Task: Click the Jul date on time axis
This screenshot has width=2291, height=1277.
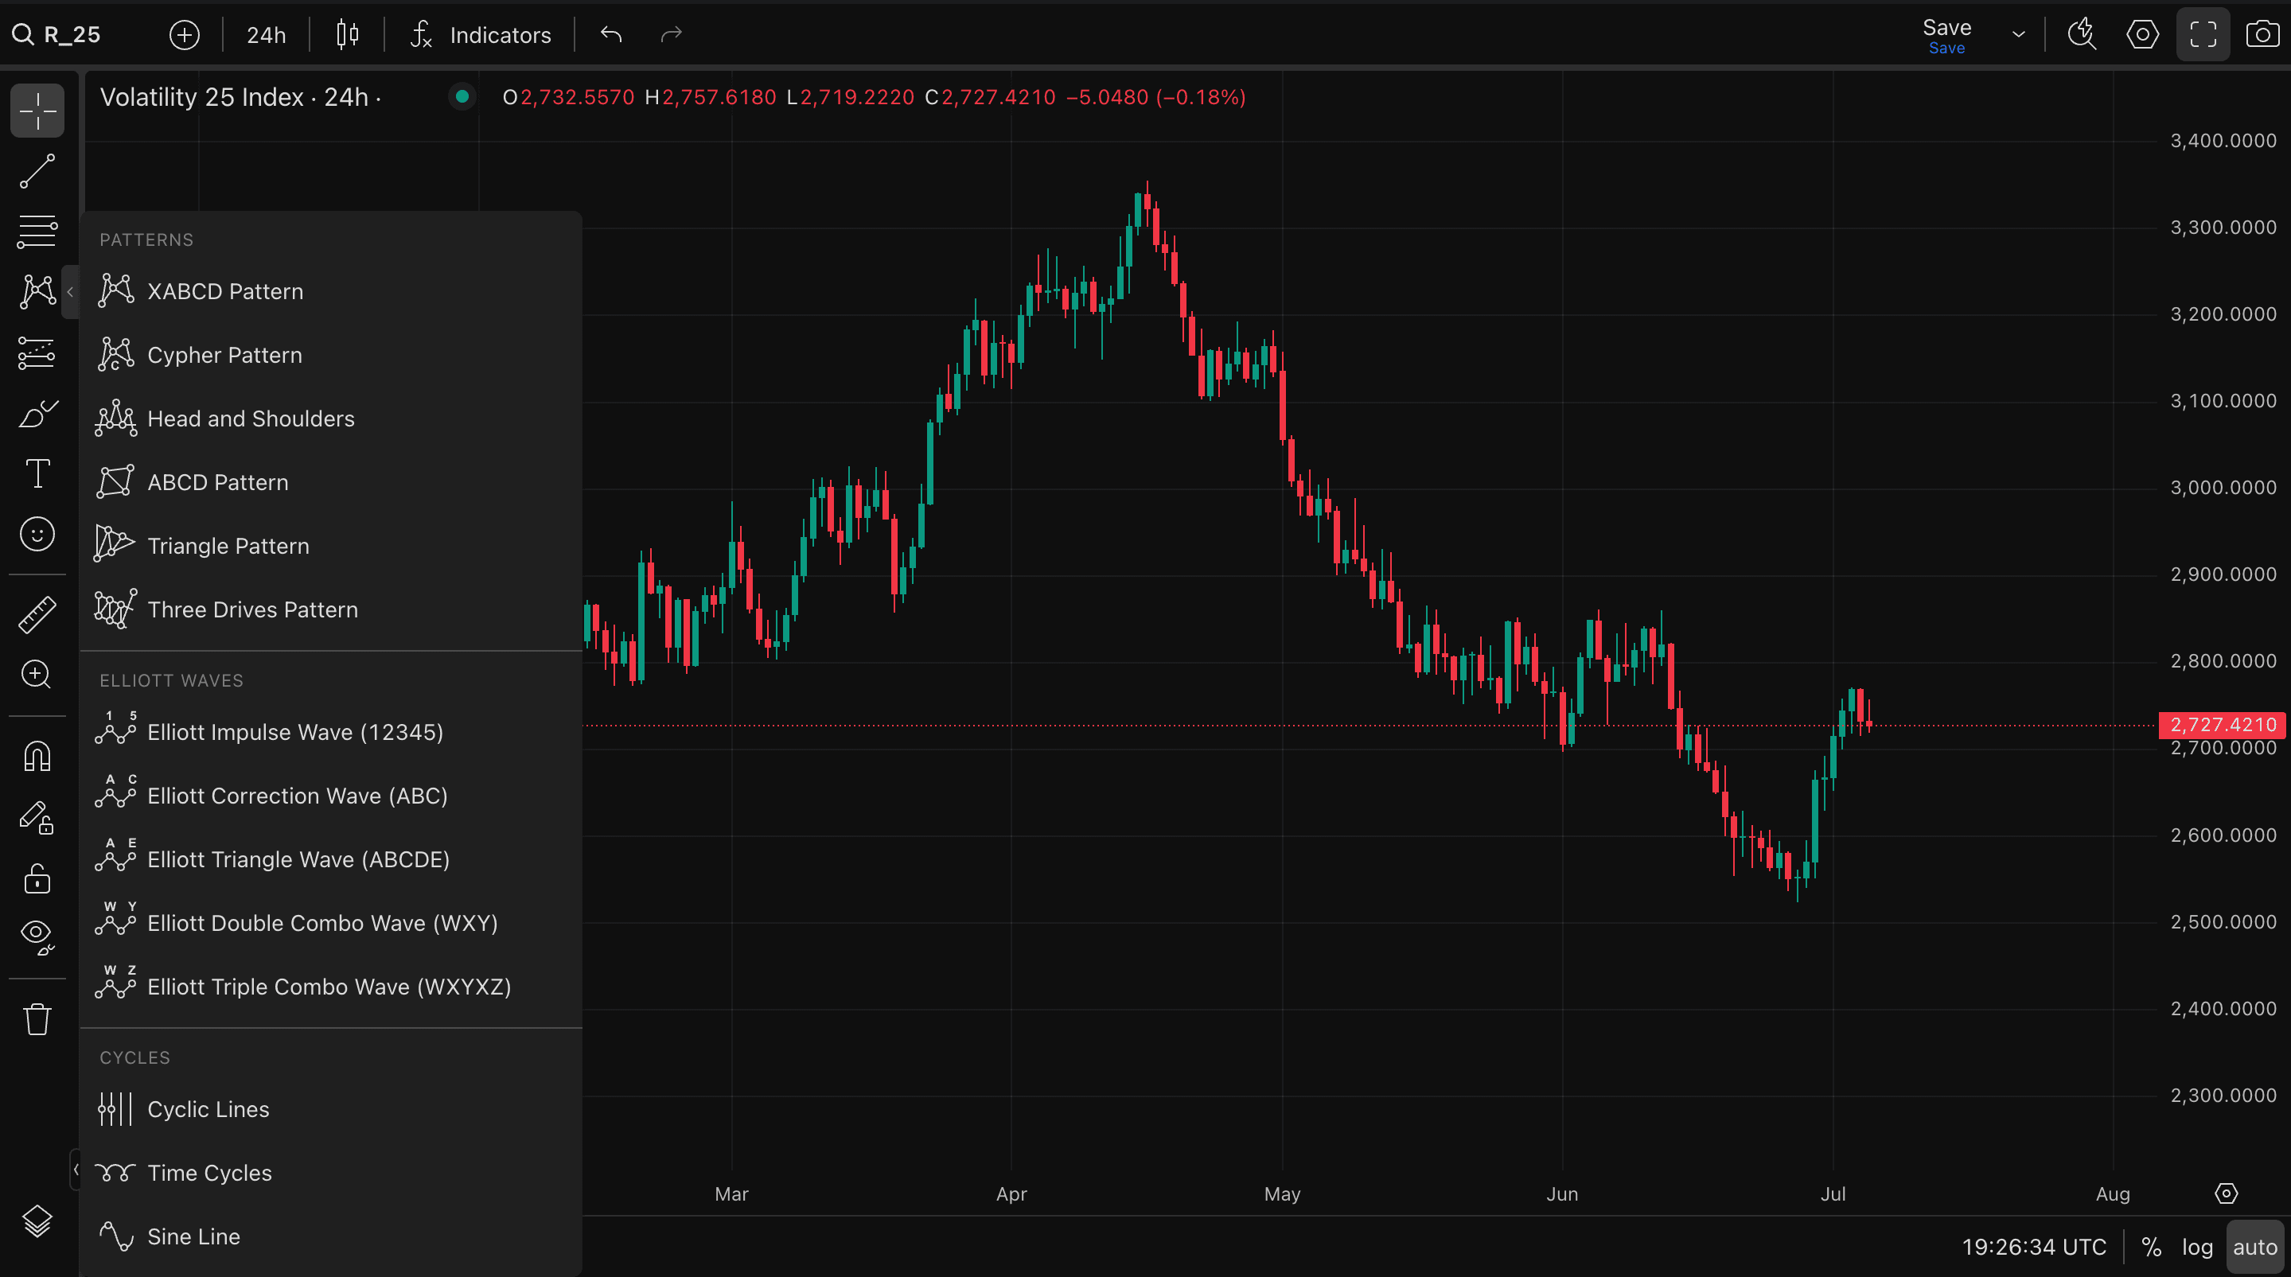Action: (x=1833, y=1193)
